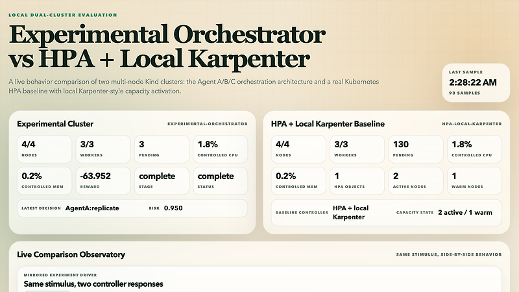Image resolution: width=519 pixels, height=292 pixels.
Task: Click the "AgentA:replicate" latest decision value
Action: pyautogui.click(x=92, y=208)
